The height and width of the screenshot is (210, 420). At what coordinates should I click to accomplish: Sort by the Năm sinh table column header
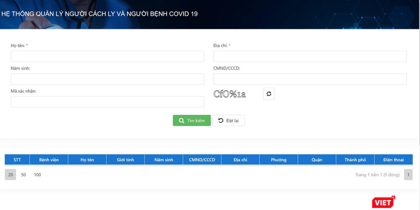point(164,160)
